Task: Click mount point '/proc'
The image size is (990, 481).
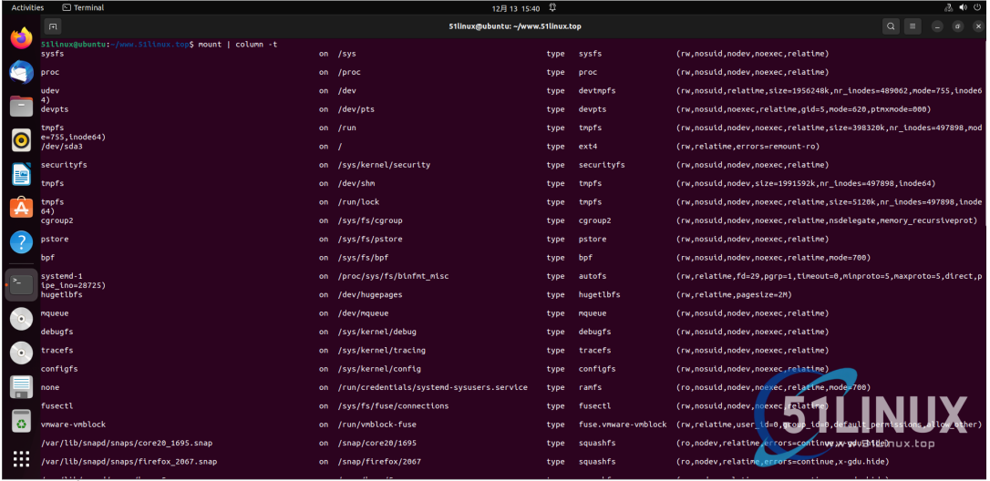Action: pos(349,72)
